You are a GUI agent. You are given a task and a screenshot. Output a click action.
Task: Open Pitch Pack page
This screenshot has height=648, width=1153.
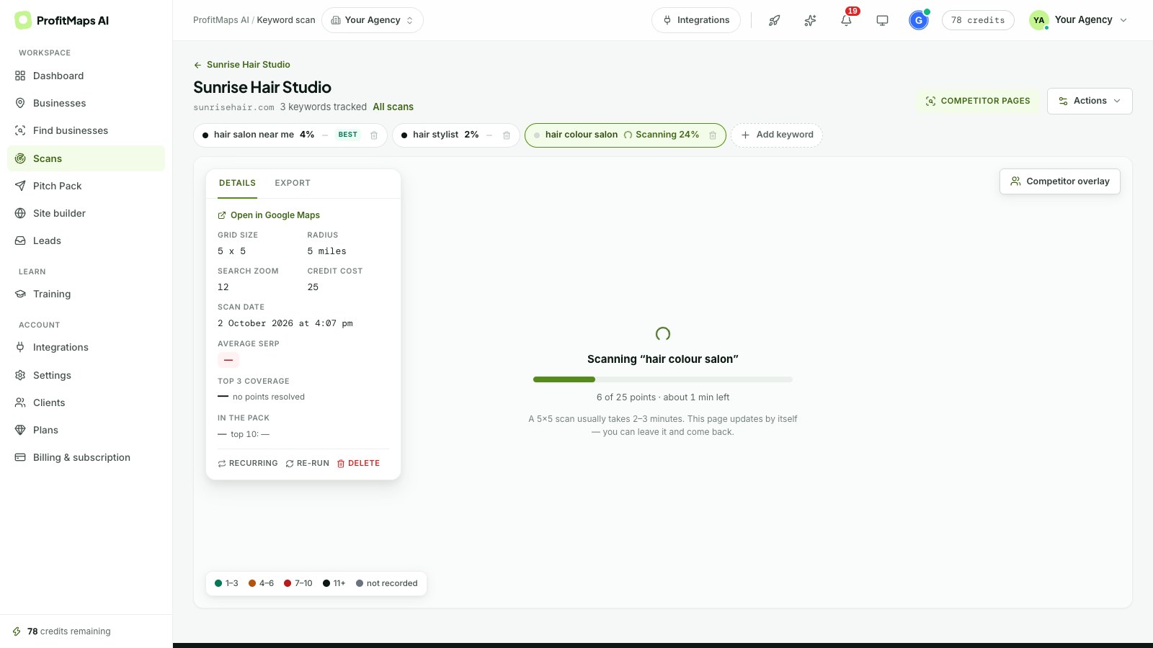86,186
